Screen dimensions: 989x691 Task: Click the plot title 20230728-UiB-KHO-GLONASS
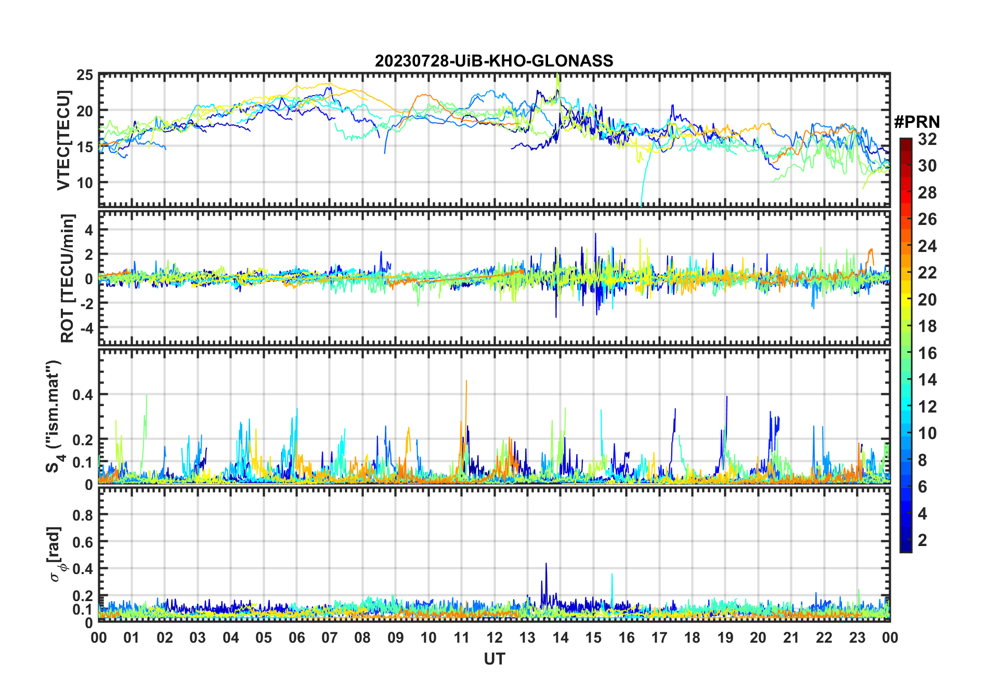pyautogui.click(x=494, y=61)
